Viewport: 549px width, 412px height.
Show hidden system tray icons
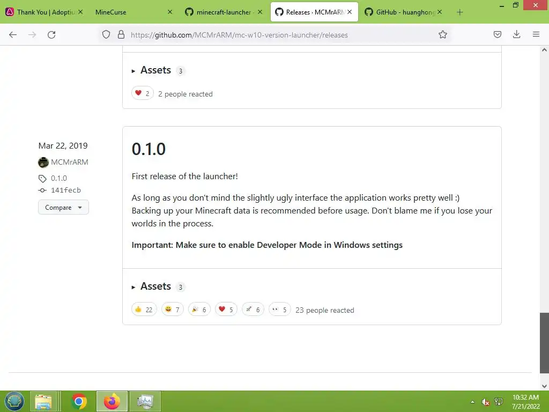(473, 402)
